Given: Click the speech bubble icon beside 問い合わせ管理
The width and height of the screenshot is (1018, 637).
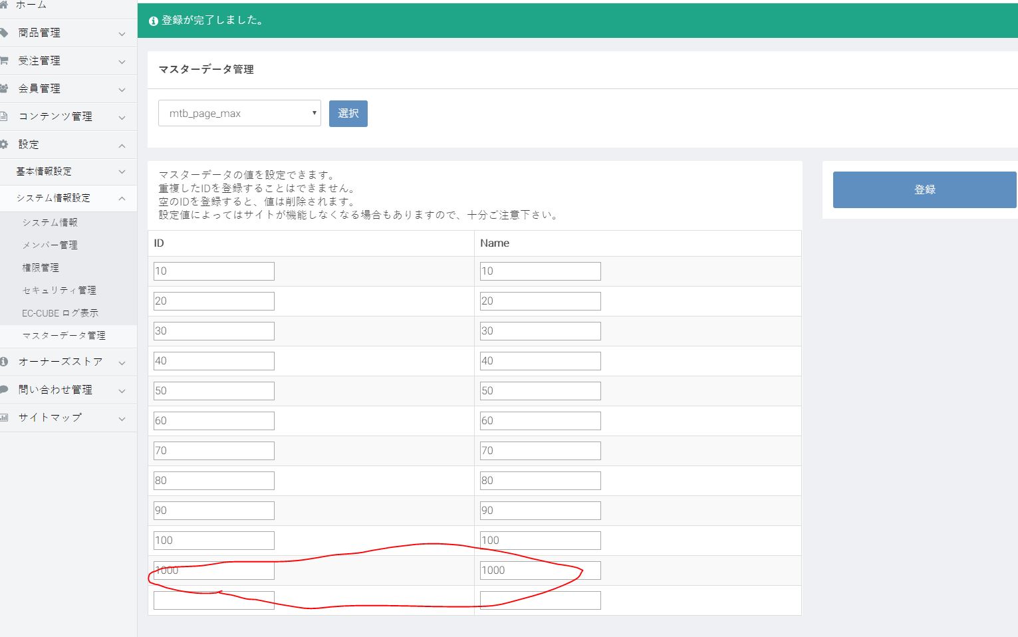Looking at the screenshot, I should point(4,390).
